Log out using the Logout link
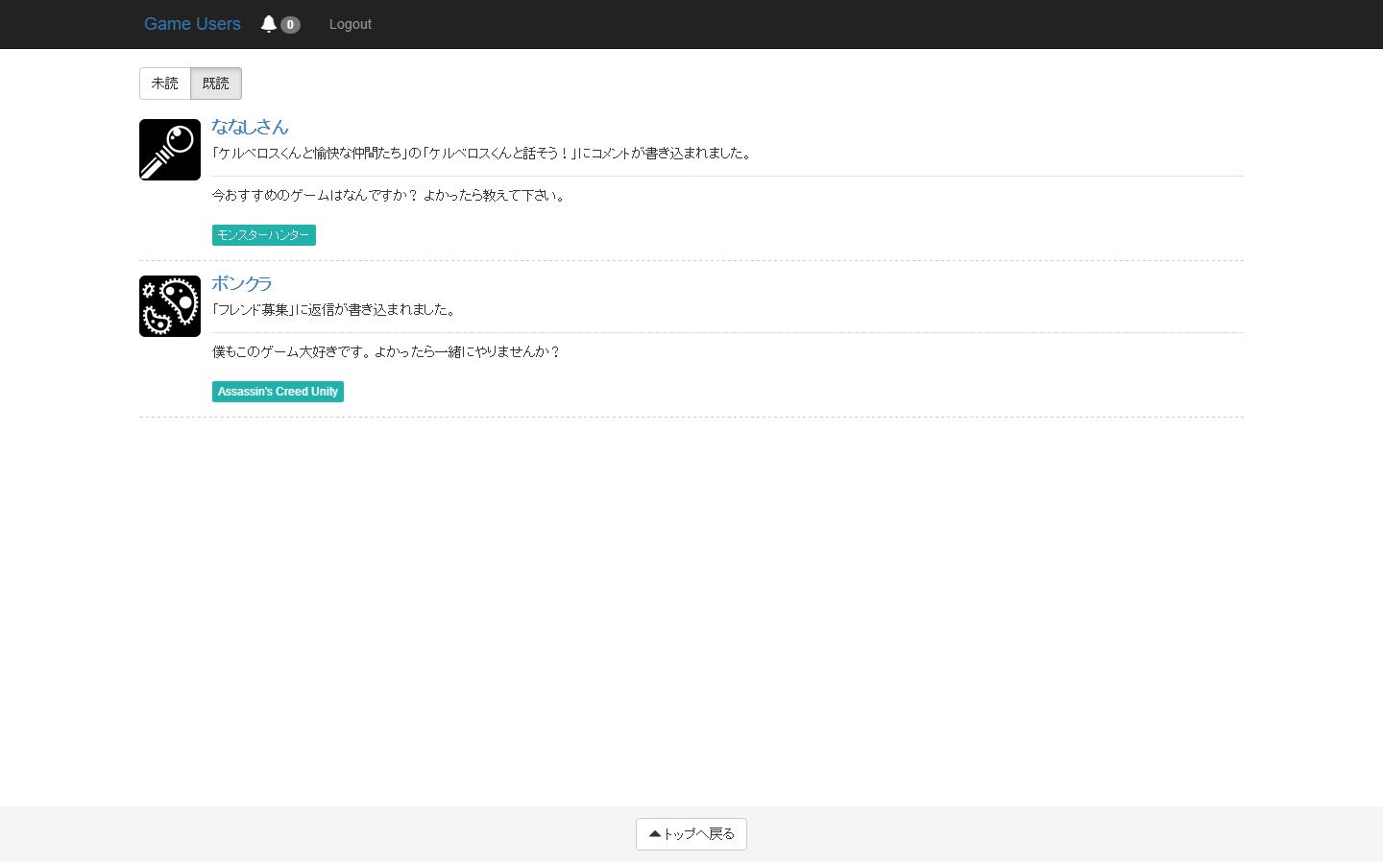The image size is (1383, 864). (350, 24)
